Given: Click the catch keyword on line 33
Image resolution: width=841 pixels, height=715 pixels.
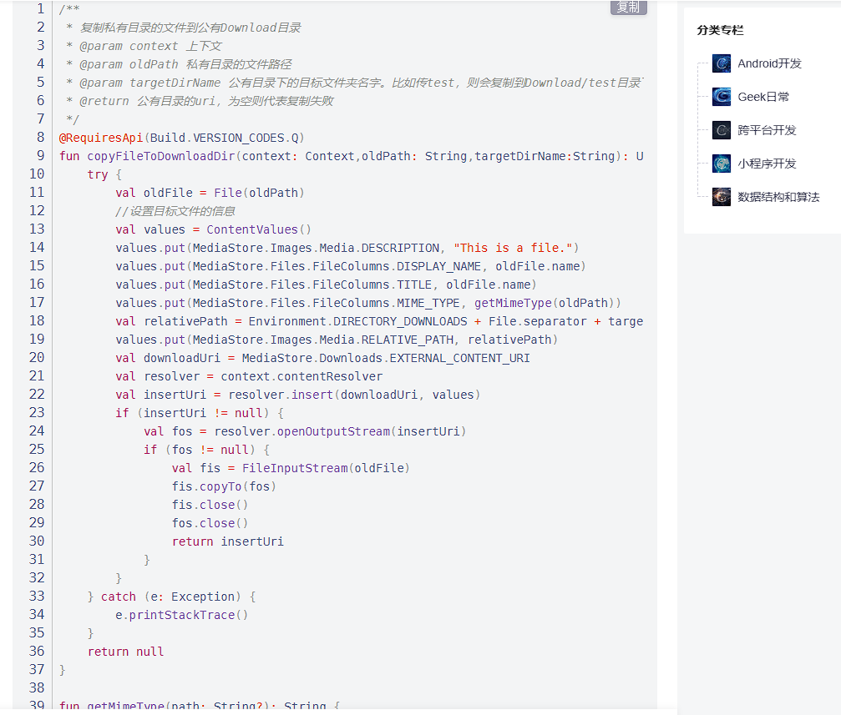Looking at the screenshot, I should (119, 597).
